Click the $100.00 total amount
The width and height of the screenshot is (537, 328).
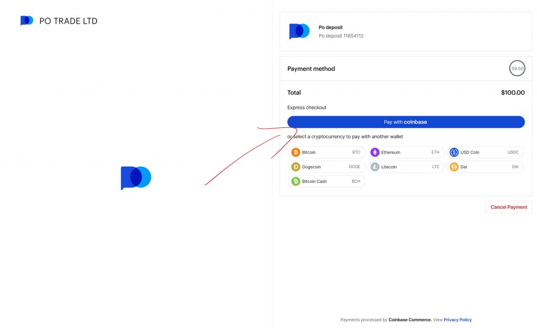pos(513,93)
